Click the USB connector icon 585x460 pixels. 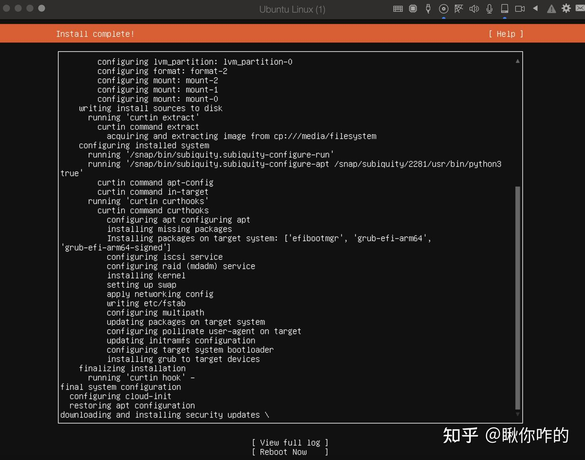tap(428, 9)
